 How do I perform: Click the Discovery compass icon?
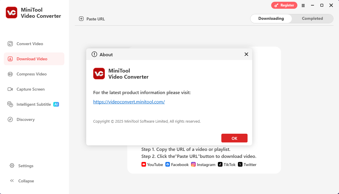click(10, 119)
